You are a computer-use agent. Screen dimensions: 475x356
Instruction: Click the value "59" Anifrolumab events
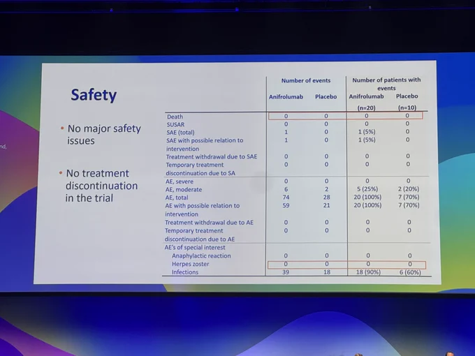(x=286, y=205)
